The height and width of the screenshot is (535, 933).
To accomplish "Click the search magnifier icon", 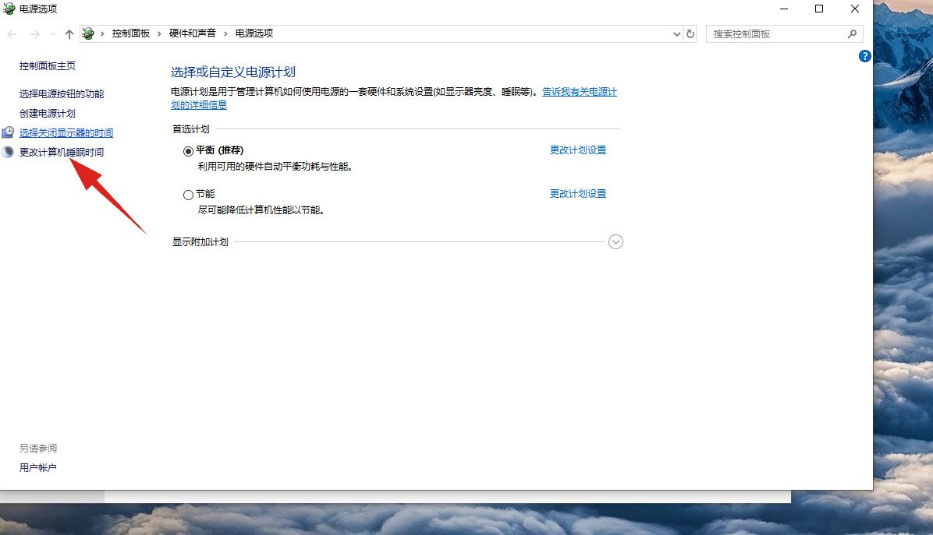I will pyautogui.click(x=853, y=33).
